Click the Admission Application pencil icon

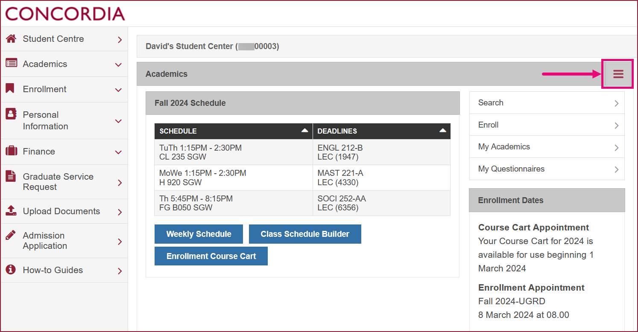coord(11,235)
